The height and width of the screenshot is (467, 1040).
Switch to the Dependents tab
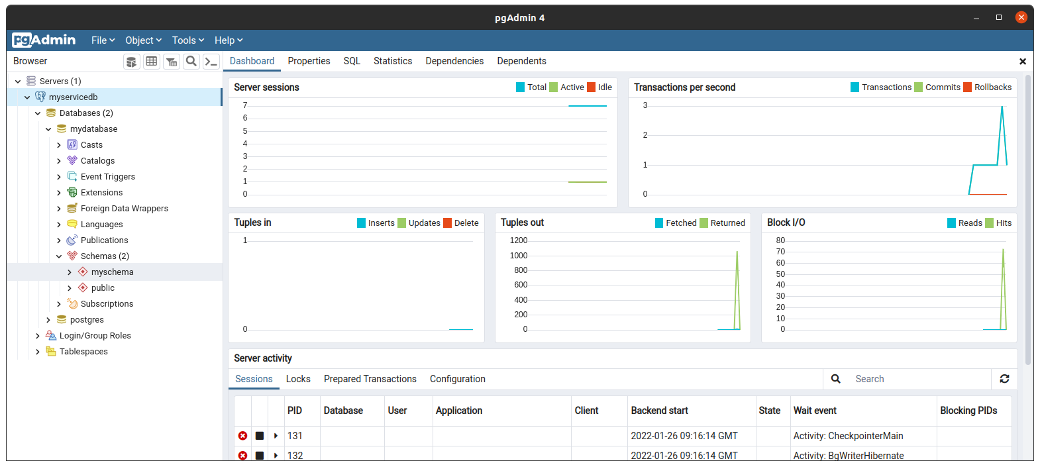coord(521,61)
